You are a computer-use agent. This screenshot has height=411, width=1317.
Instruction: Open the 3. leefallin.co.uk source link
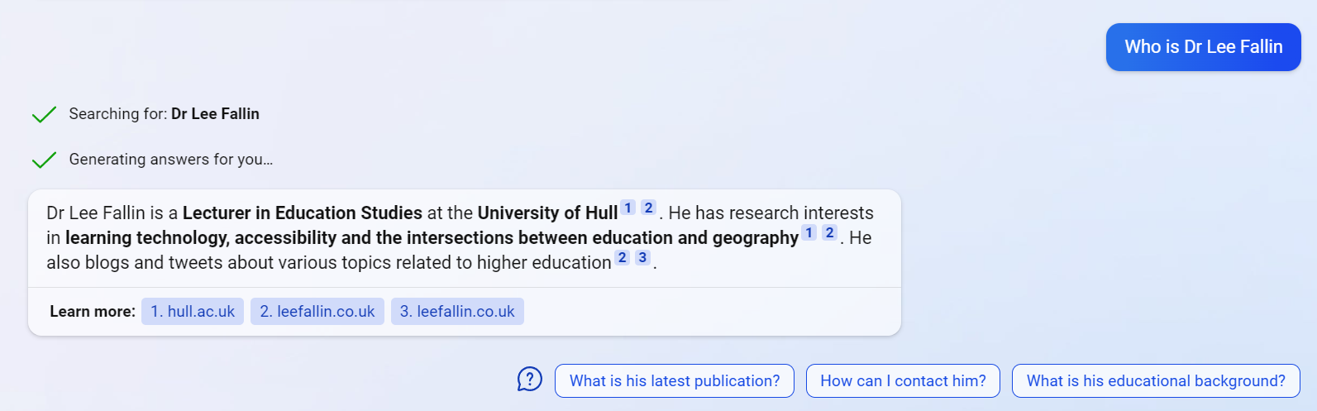click(457, 312)
